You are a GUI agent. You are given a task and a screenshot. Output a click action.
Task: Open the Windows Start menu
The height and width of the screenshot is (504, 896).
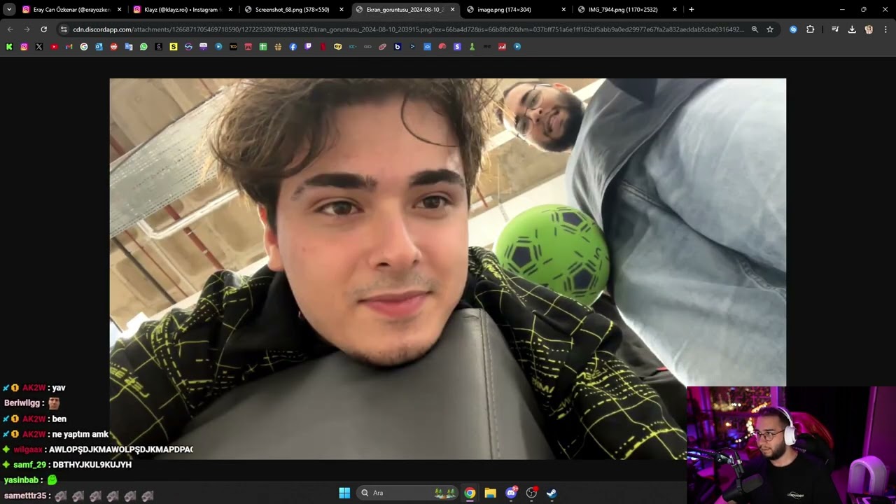[x=344, y=493]
